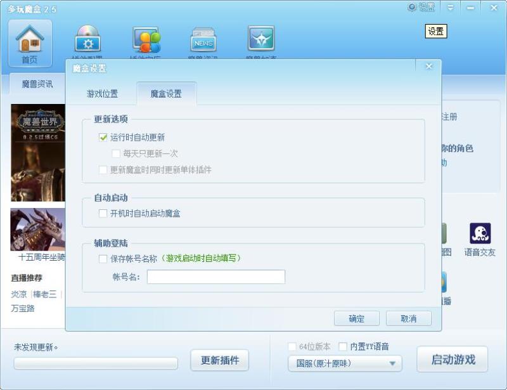Viewport: 507px width, 390px height.
Task: Expand the 国服(原汁原味) dropdown
Action: click(345, 363)
